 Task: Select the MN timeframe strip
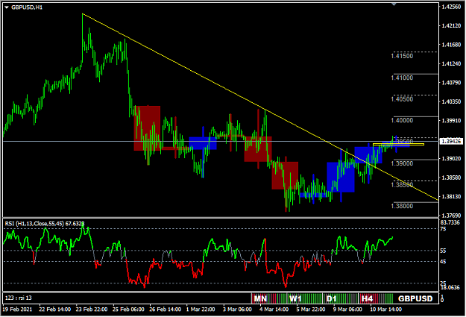(x=268, y=298)
